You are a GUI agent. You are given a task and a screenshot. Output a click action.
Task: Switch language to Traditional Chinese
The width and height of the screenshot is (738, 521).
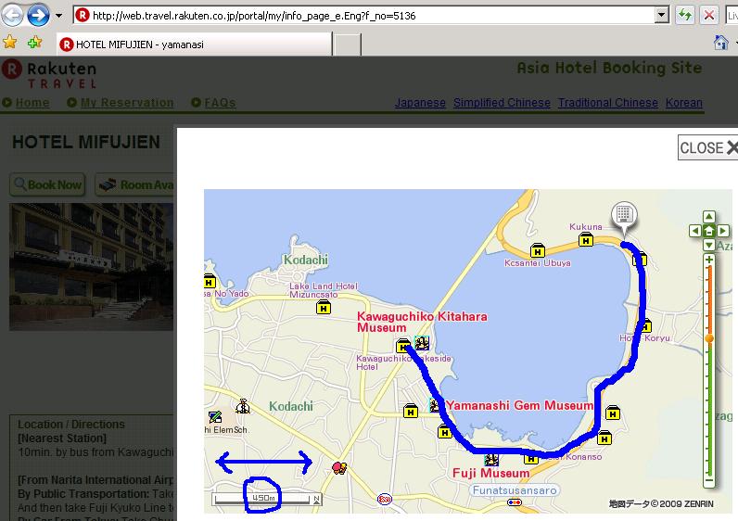point(608,103)
